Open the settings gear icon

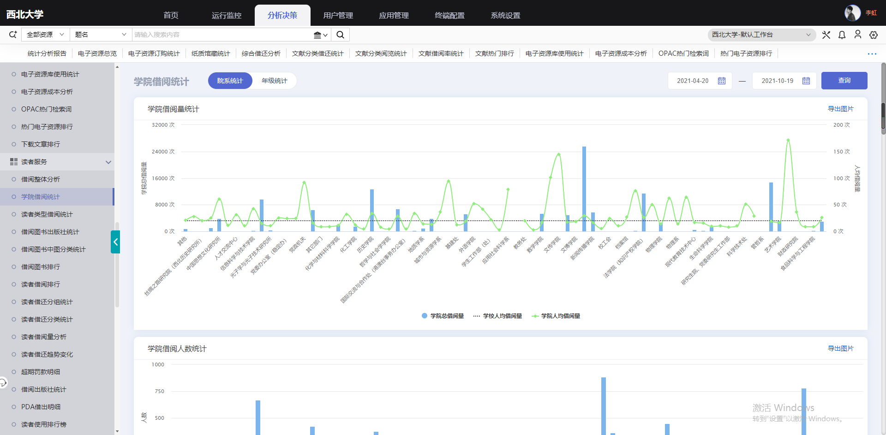click(x=873, y=35)
